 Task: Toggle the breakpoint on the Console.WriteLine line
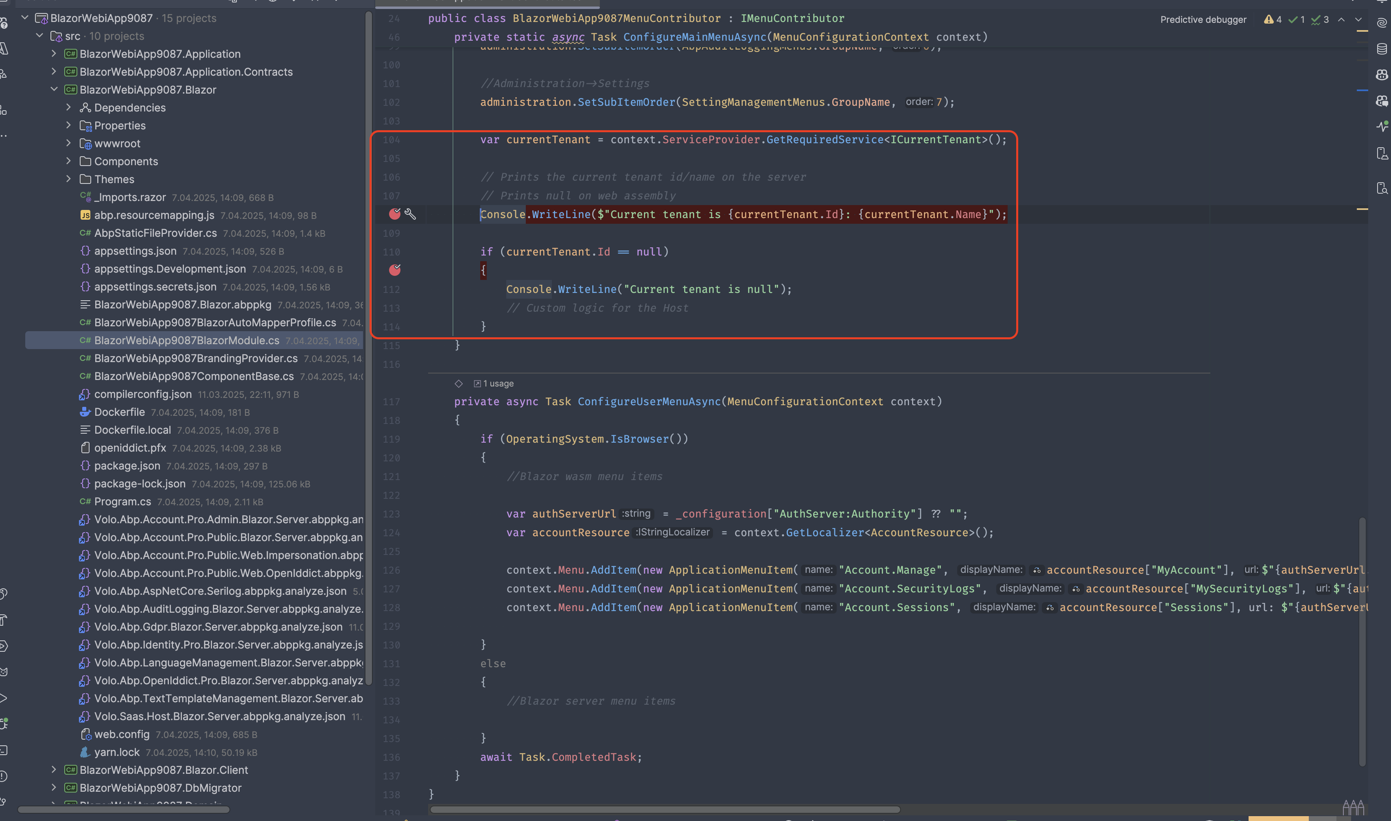[x=394, y=214]
